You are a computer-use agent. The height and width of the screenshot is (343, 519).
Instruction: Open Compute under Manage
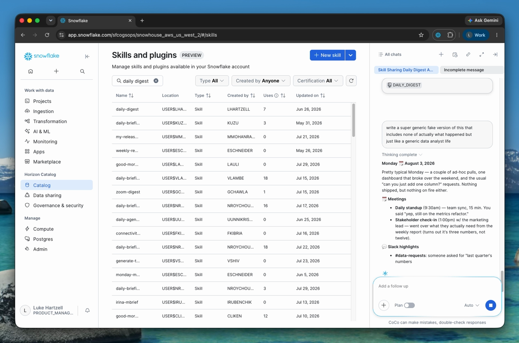[56, 229]
